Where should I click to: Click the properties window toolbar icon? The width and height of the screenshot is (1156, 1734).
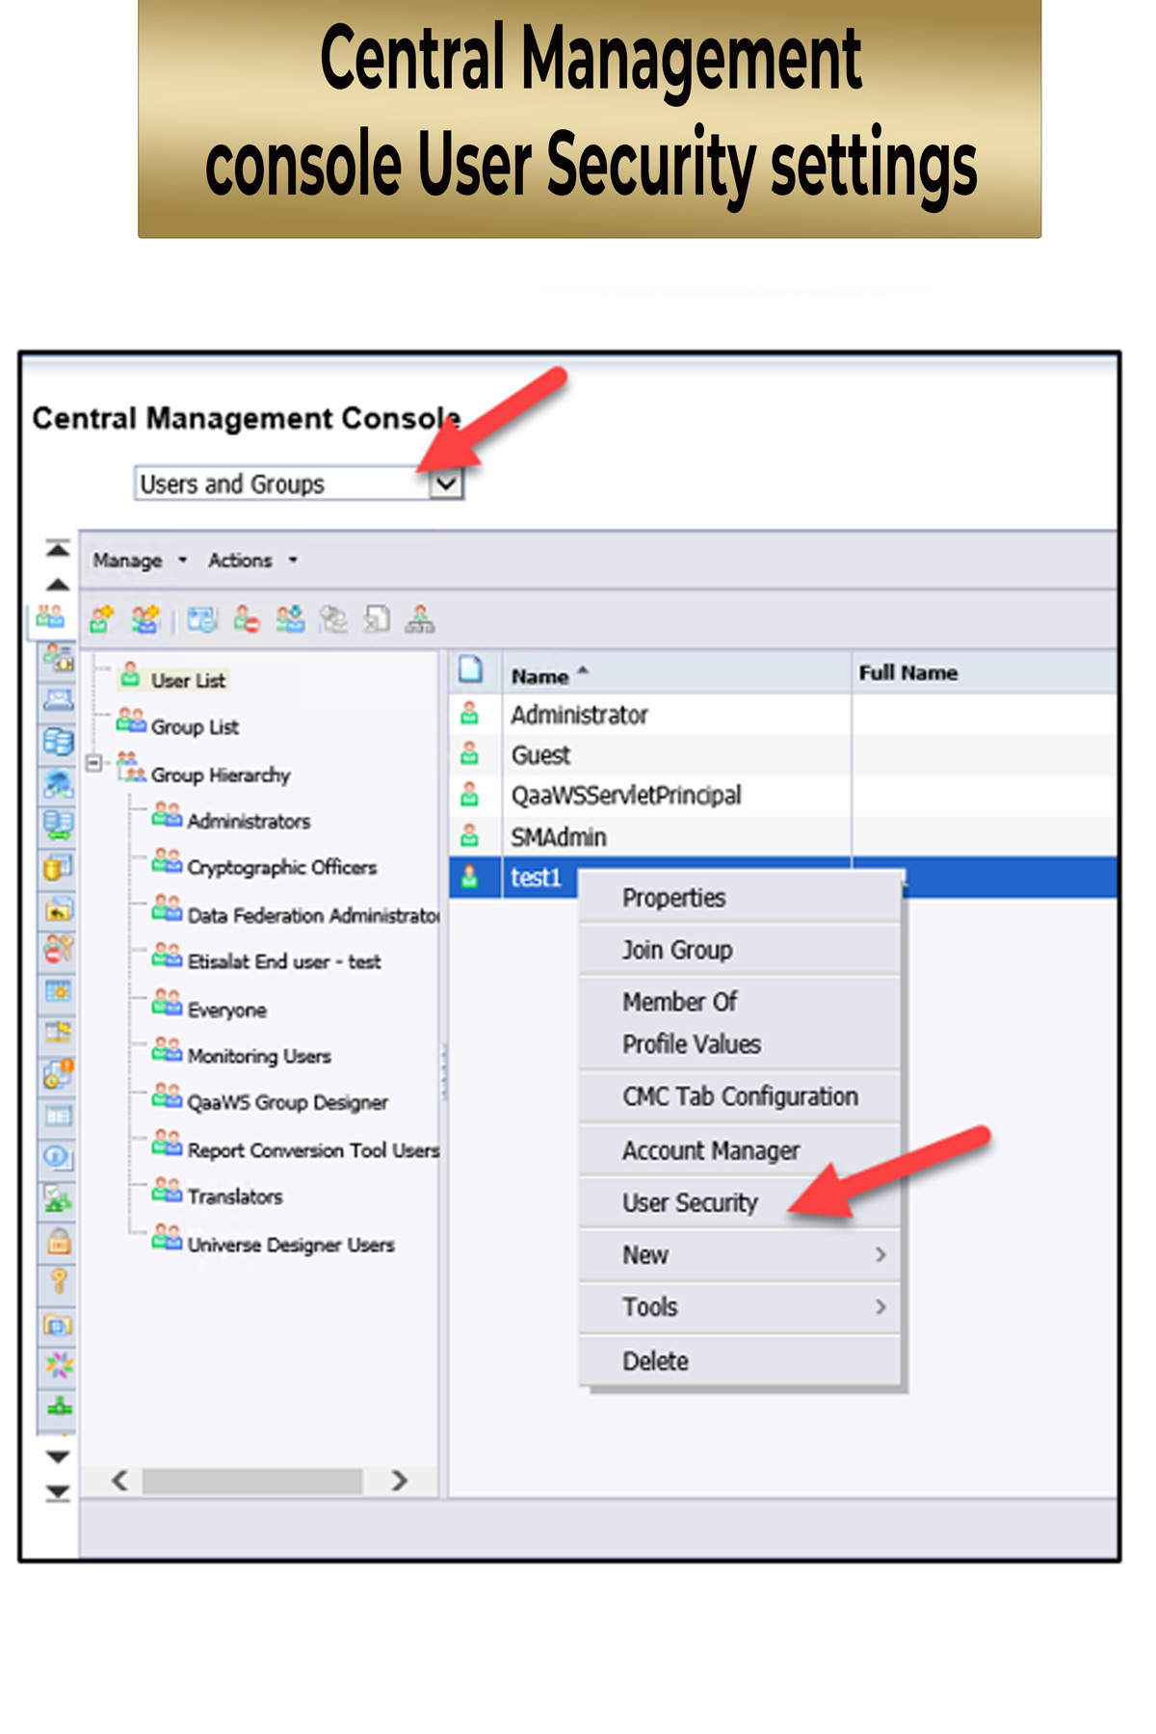pyautogui.click(x=201, y=619)
